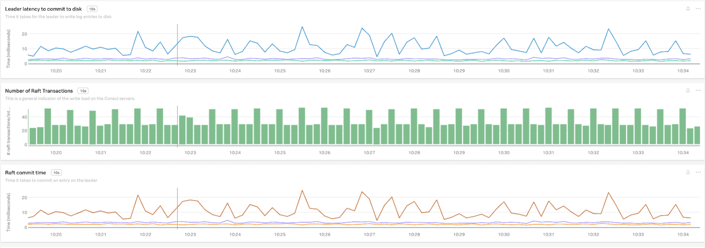Click the blue peak just before 10:27 in Leader latency
The width and height of the screenshot is (705, 248).
[362, 29]
